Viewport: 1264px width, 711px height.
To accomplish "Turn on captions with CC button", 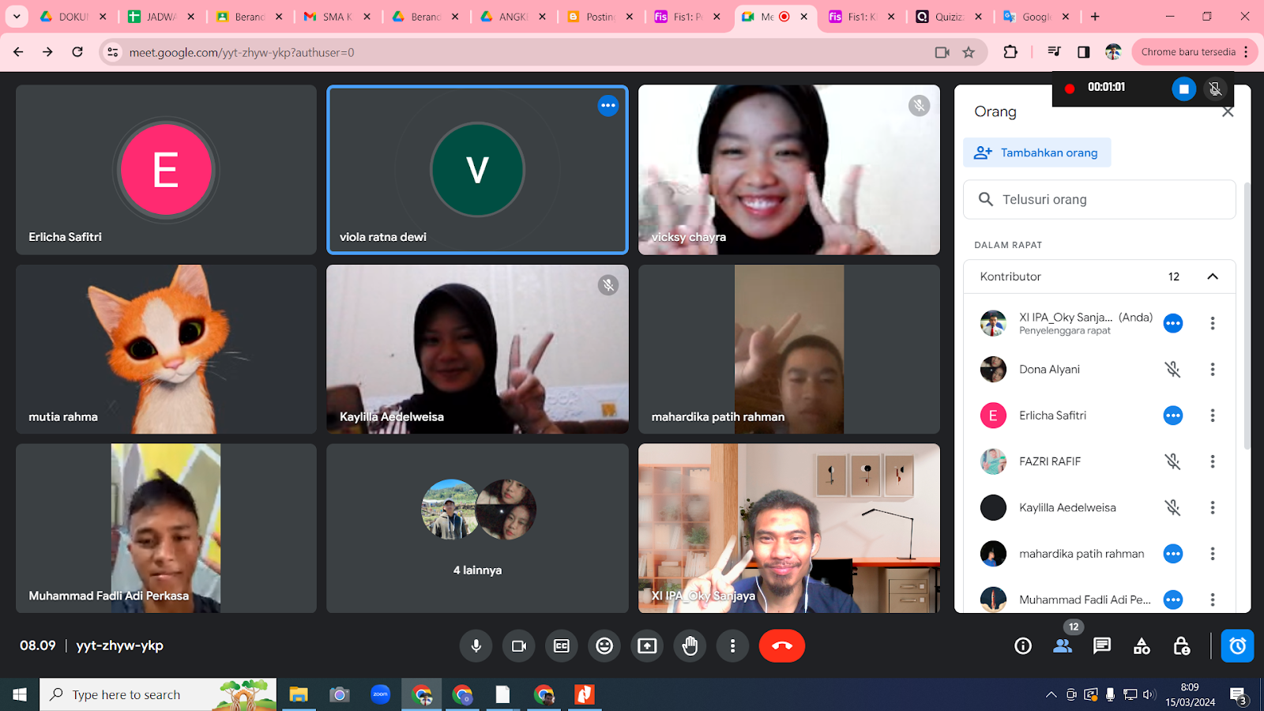I will (x=561, y=645).
